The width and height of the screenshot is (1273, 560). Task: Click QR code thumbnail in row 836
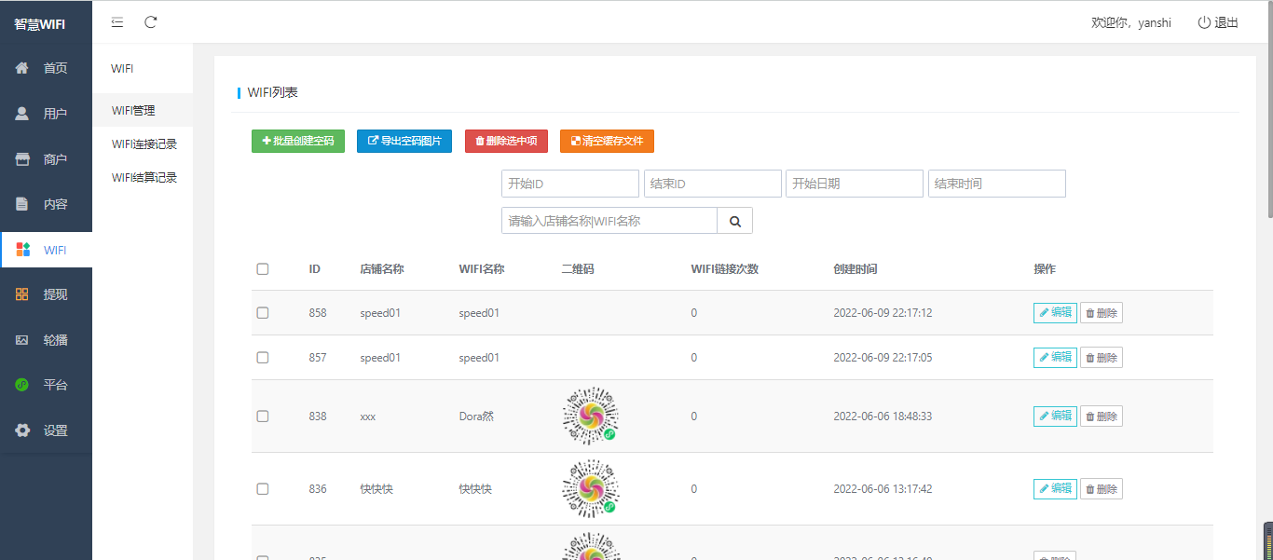point(591,488)
